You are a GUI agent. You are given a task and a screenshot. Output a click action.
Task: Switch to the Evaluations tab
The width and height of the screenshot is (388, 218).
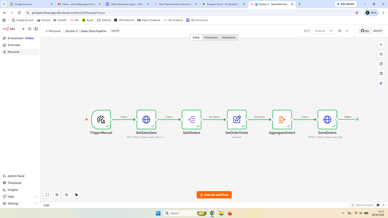(229, 38)
